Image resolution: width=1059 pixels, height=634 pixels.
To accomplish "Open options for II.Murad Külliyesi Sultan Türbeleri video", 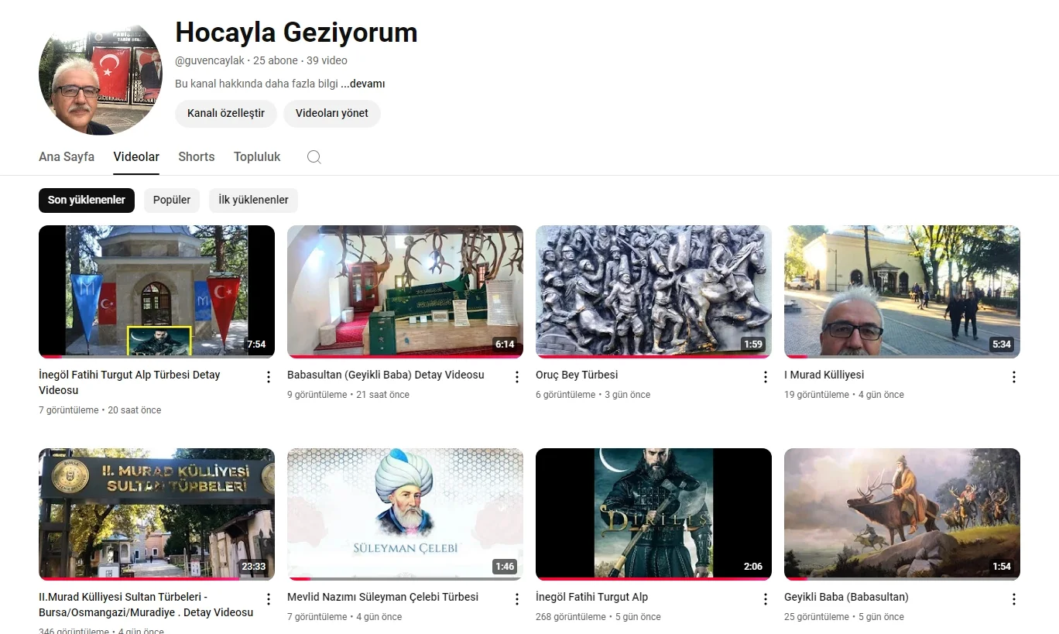I will tap(269, 599).
